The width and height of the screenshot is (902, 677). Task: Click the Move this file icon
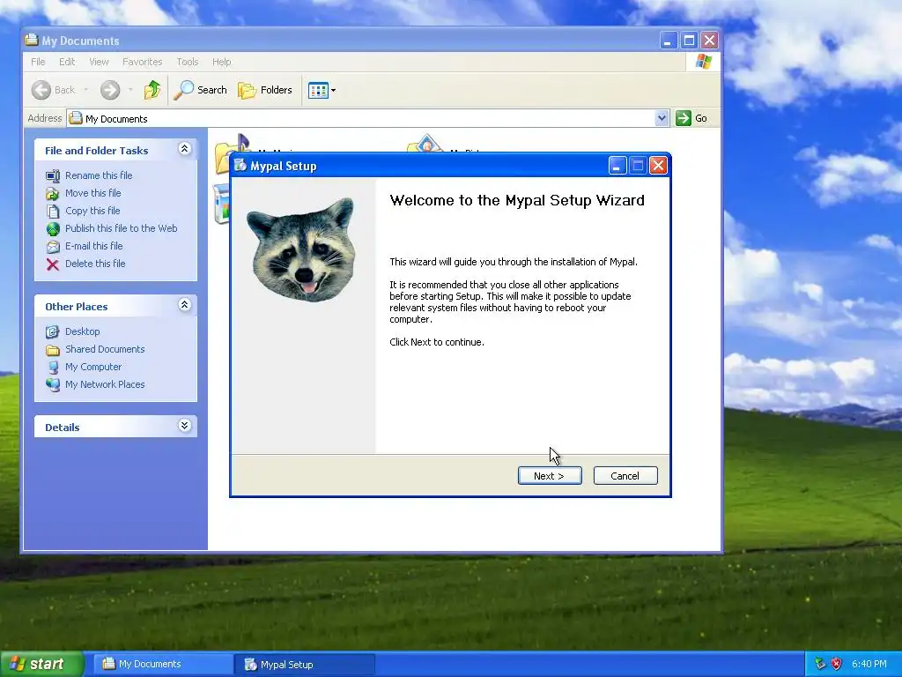pos(52,193)
